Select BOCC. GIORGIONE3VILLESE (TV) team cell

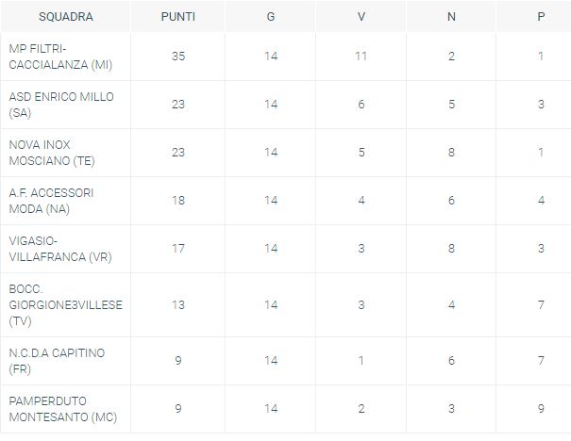coord(65,305)
